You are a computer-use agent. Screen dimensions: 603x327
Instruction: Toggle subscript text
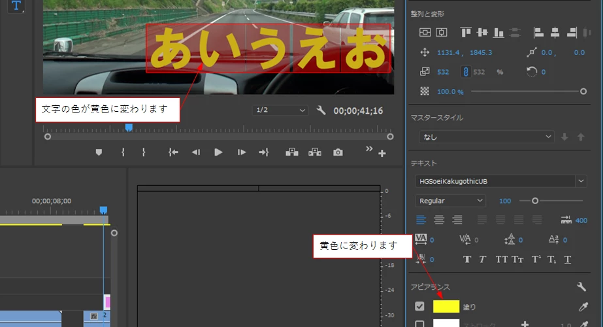coord(551,260)
